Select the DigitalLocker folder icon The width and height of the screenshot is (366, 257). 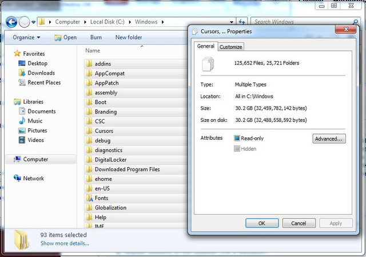pos(89,160)
